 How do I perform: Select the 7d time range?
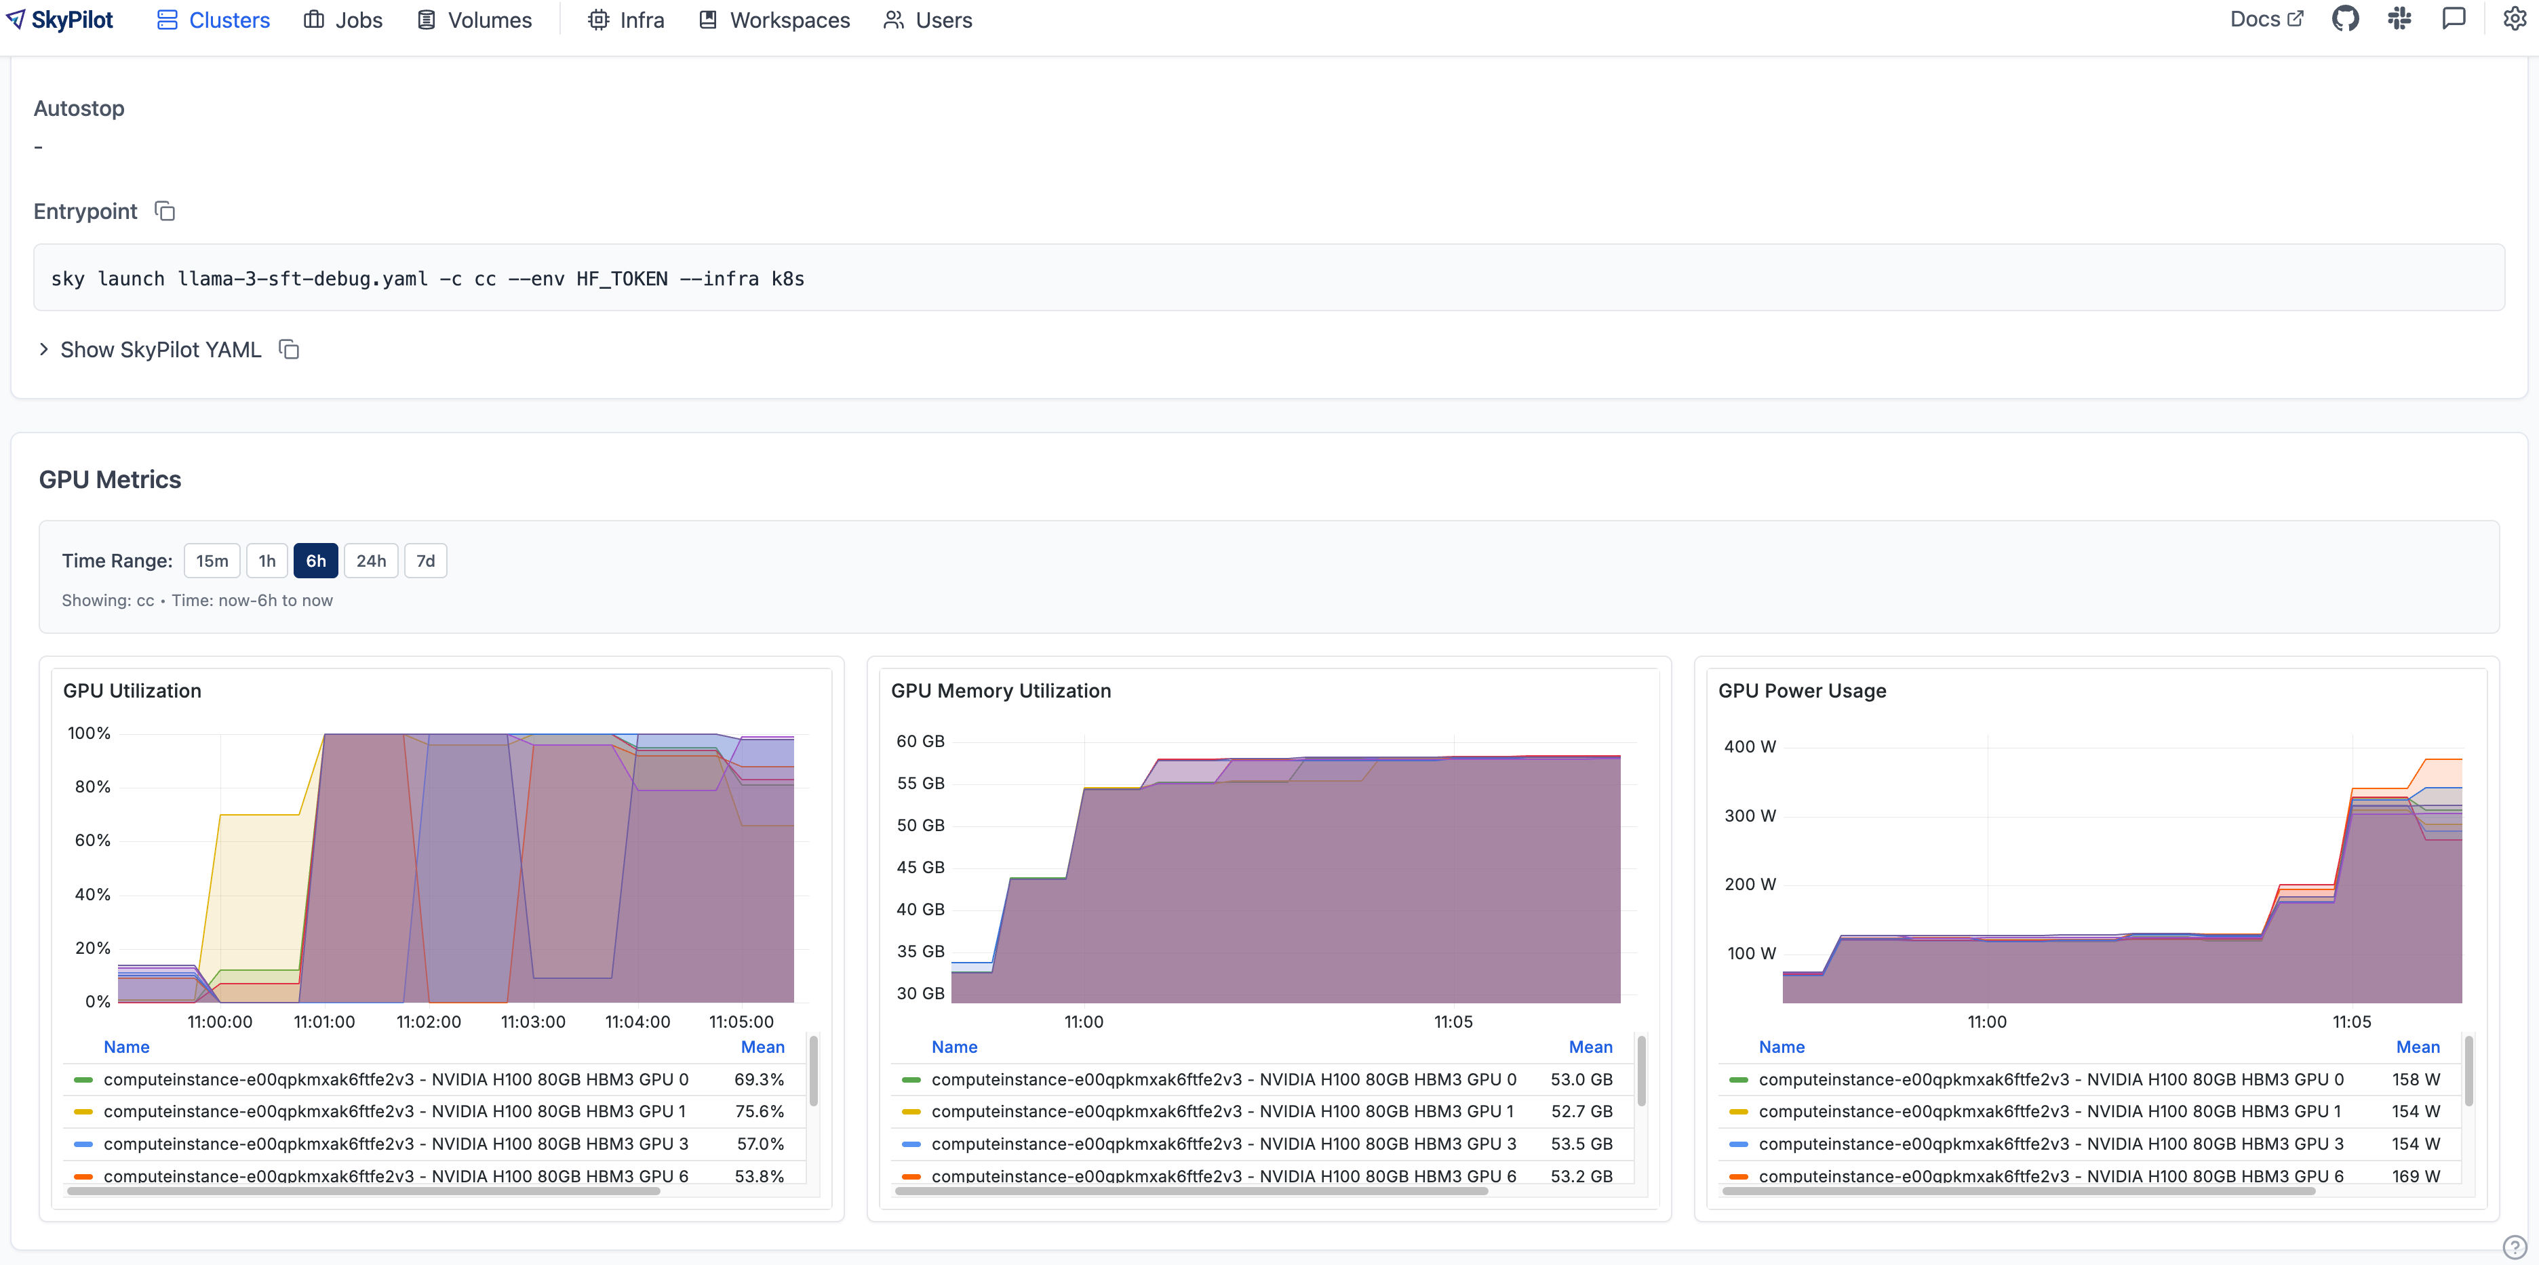coord(425,561)
